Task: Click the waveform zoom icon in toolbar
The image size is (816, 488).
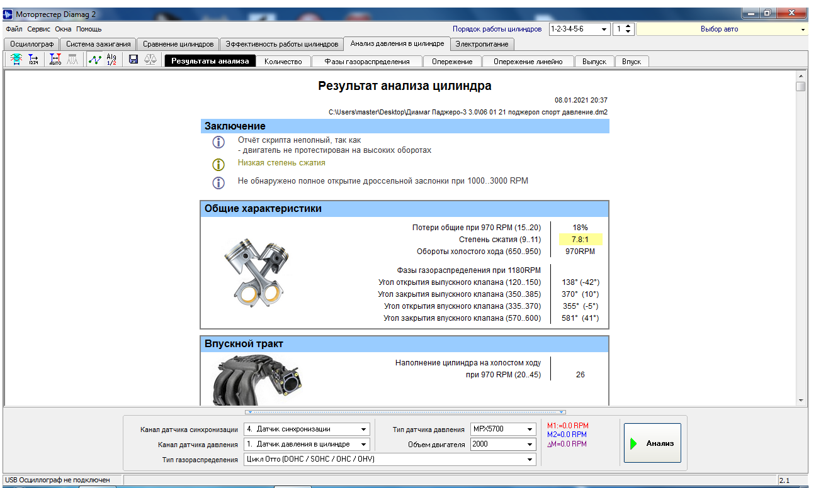Action: tap(16, 60)
